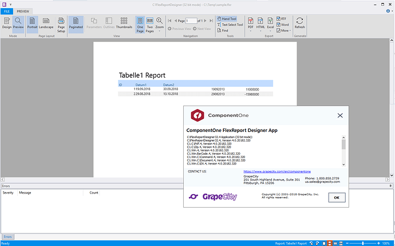Screen dimensions: 395x246
Task: Go to first page
Action: [169, 21]
